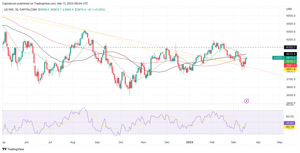300x153 pixels.
Task: Click the Jun label on time axis
Action: click(26, 142)
